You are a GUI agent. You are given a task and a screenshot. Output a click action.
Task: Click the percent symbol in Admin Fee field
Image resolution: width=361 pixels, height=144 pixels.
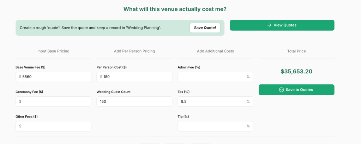[x=248, y=77]
